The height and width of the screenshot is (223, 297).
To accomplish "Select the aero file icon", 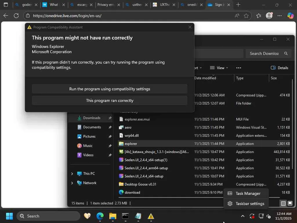I will pyautogui.click(x=121, y=127).
